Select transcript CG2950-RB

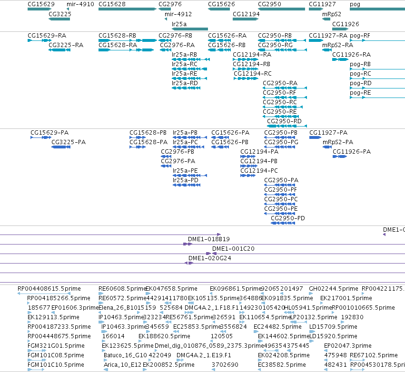(x=275, y=35)
